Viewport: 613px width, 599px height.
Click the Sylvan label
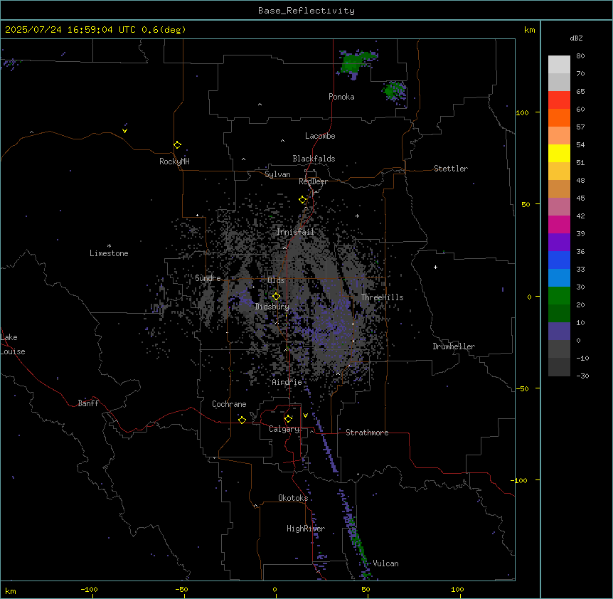(277, 174)
